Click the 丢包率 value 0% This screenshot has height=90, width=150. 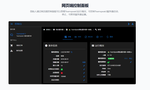click(108, 72)
